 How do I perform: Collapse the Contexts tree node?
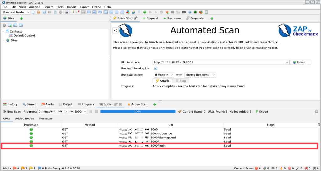coord(3,32)
